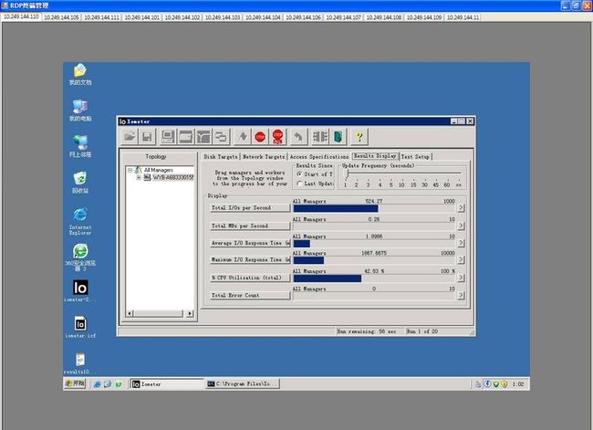
Task: Open Network Neighborhood desktop icon
Action: (x=80, y=146)
